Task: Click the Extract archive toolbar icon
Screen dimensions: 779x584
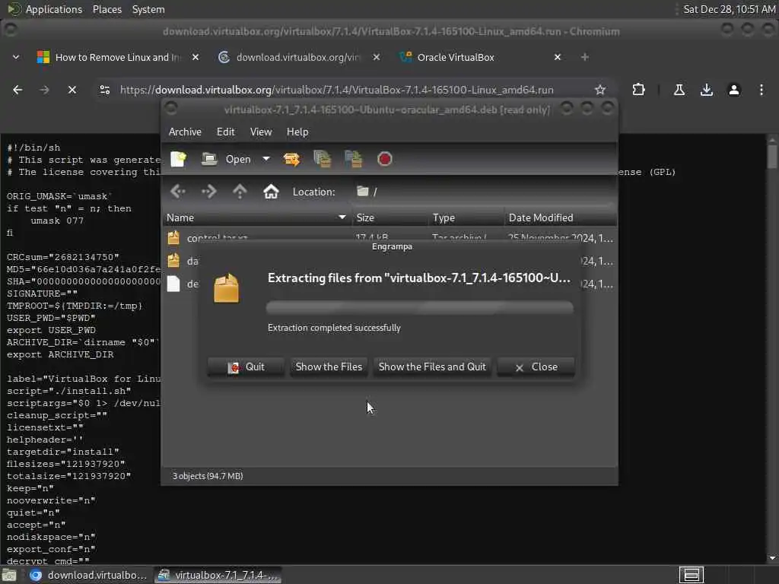Action: click(x=291, y=159)
